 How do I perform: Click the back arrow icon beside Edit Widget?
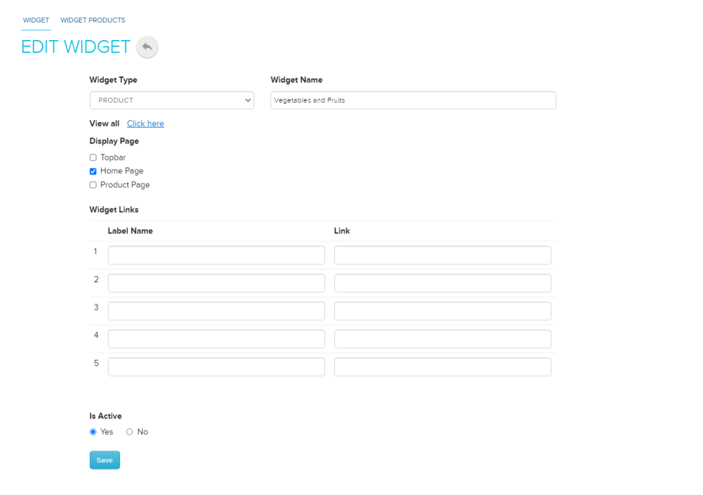click(147, 47)
